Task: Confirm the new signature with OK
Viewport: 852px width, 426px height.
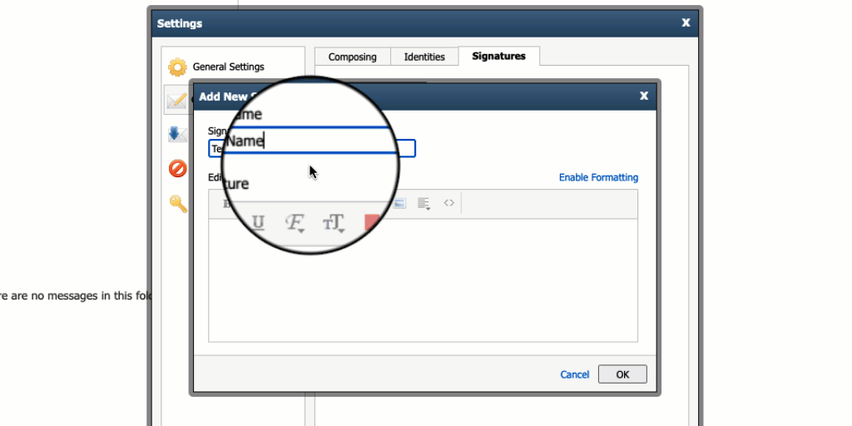Action: [x=622, y=374]
